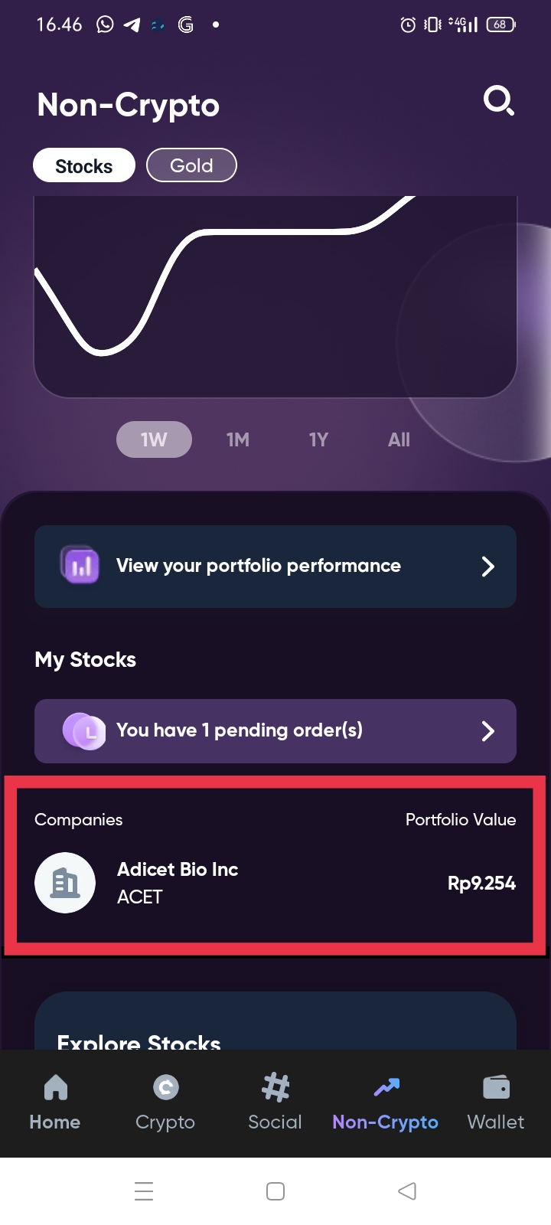Tap the pending order clock icon

(84, 730)
